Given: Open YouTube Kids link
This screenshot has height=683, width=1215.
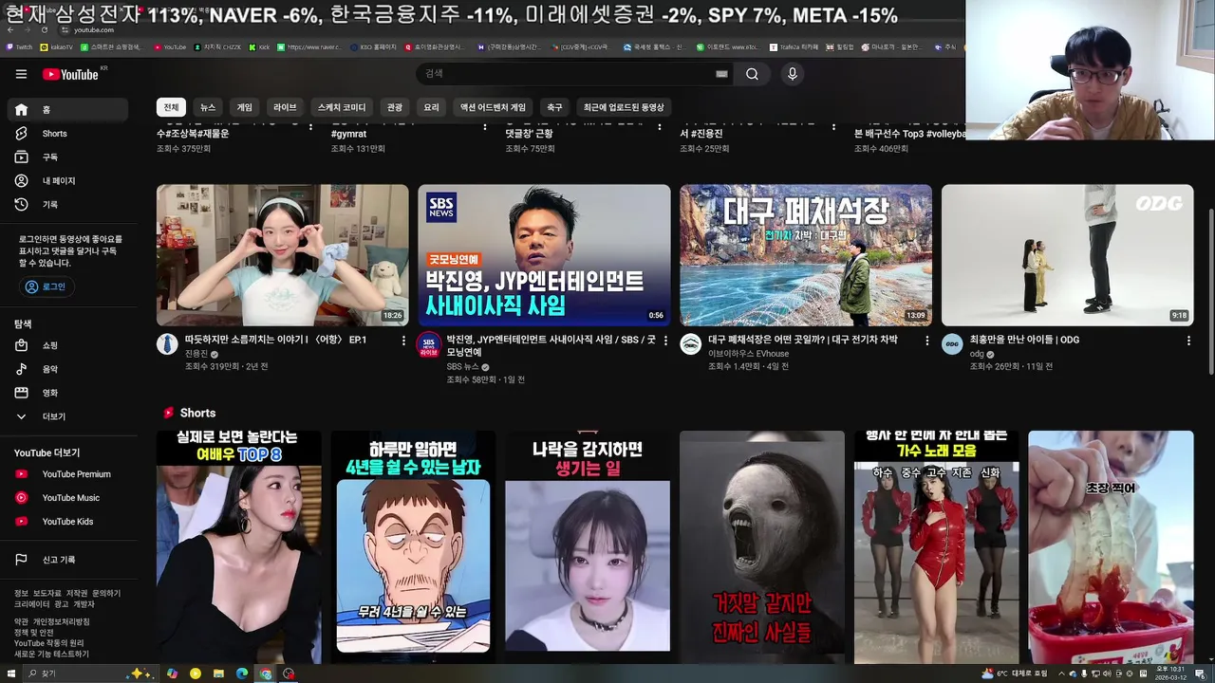Looking at the screenshot, I should [66, 522].
